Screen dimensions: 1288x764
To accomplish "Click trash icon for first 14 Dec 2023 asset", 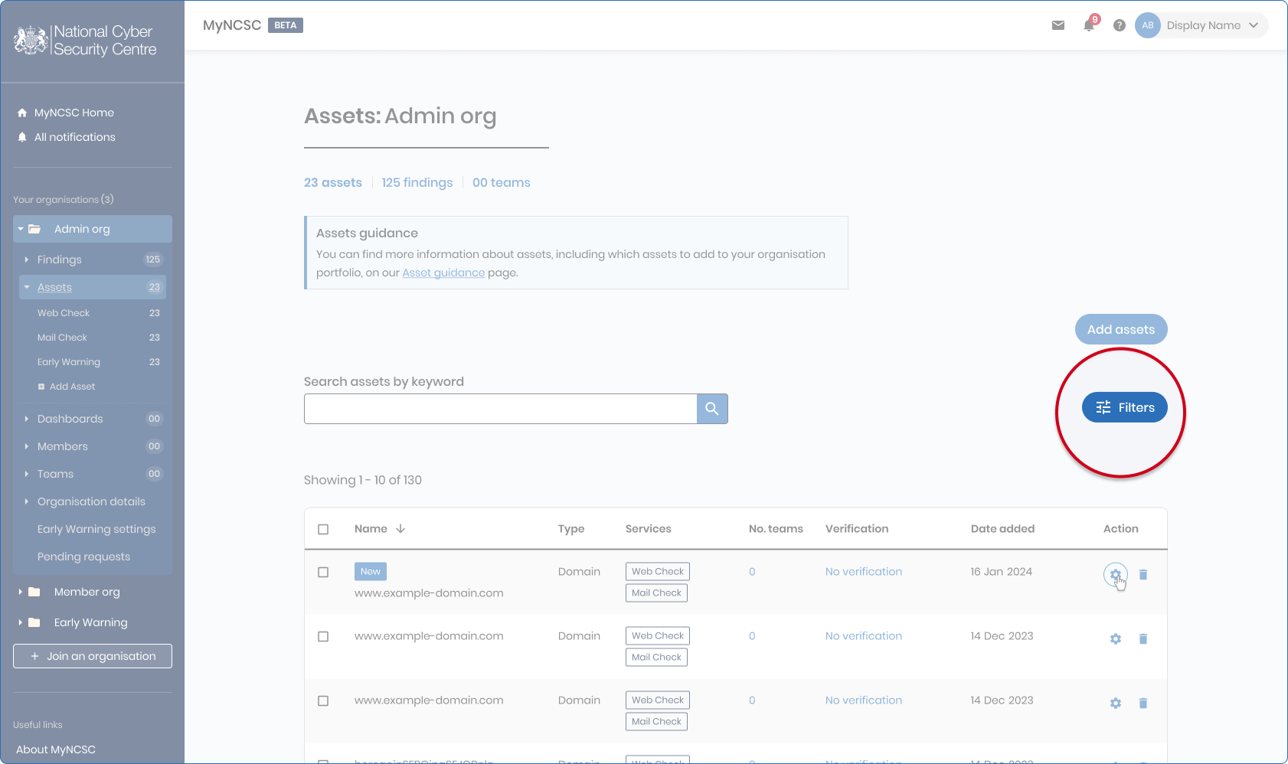I will [1143, 638].
